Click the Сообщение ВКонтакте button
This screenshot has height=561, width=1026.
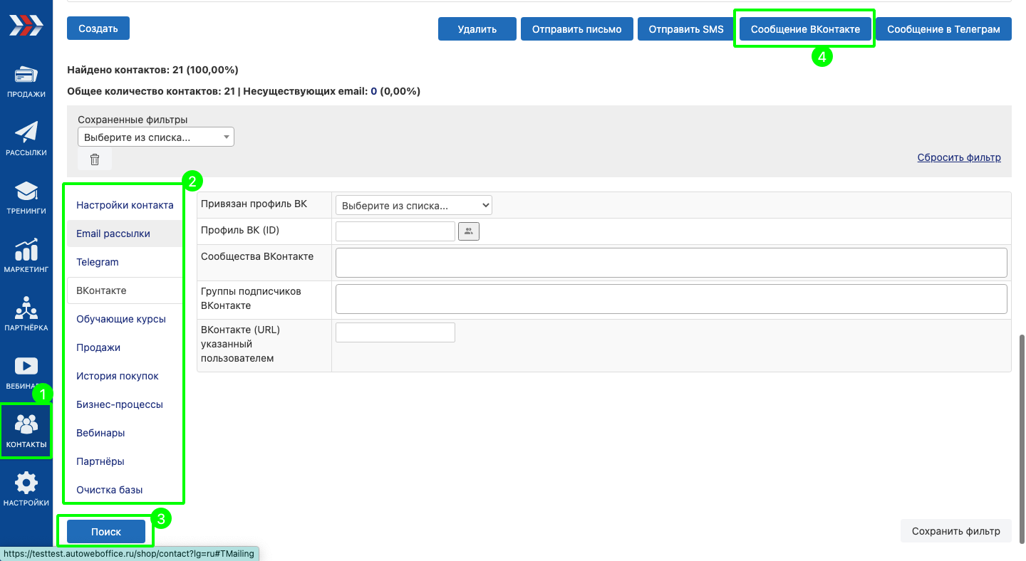click(x=804, y=29)
